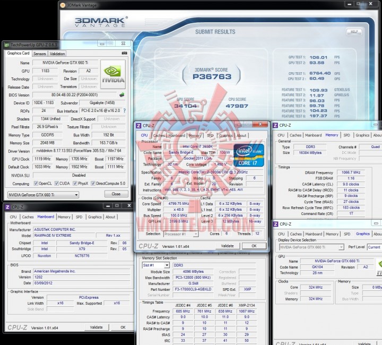The image size is (382, 345).
Task: Switch to the Validation tab in GPU-Z
Action: tap(57, 54)
